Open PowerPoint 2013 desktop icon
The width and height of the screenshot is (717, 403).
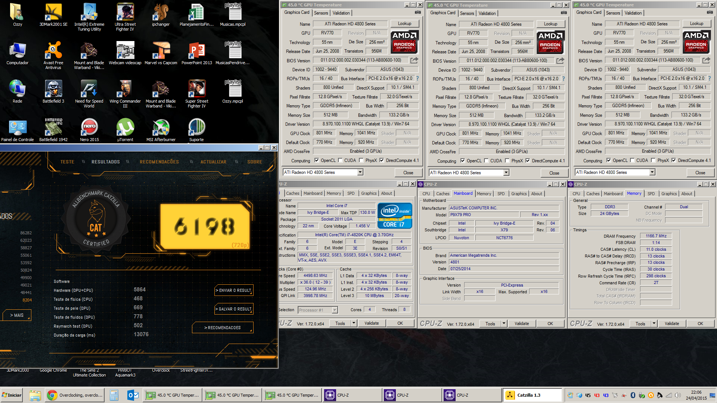point(197,53)
